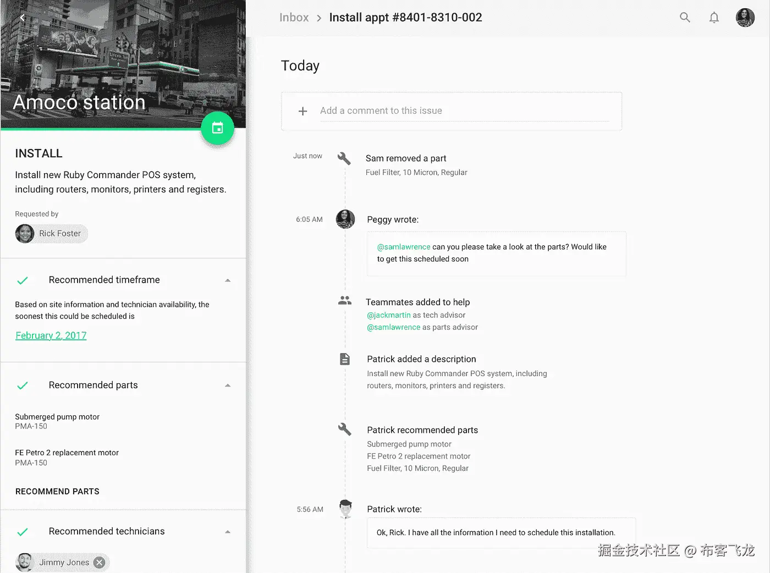The image size is (770, 573).
Task: Open the February 2, 2017 date link
Action: tap(51, 335)
